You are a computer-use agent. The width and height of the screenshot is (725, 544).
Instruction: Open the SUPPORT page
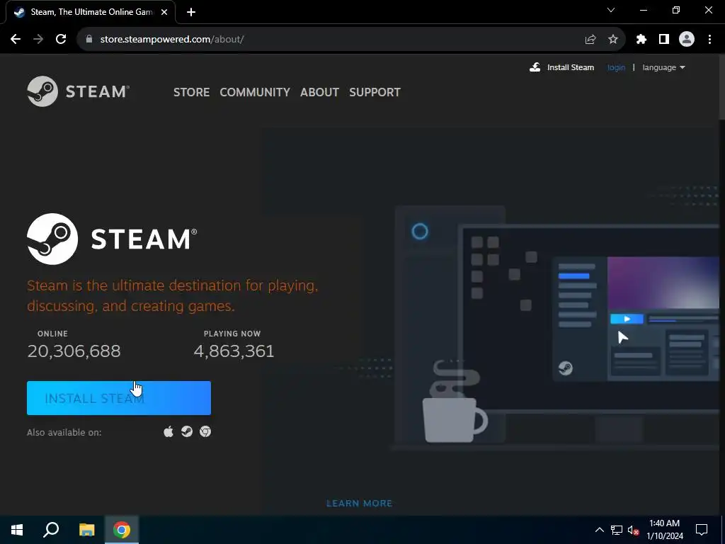pyautogui.click(x=375, y=92)
